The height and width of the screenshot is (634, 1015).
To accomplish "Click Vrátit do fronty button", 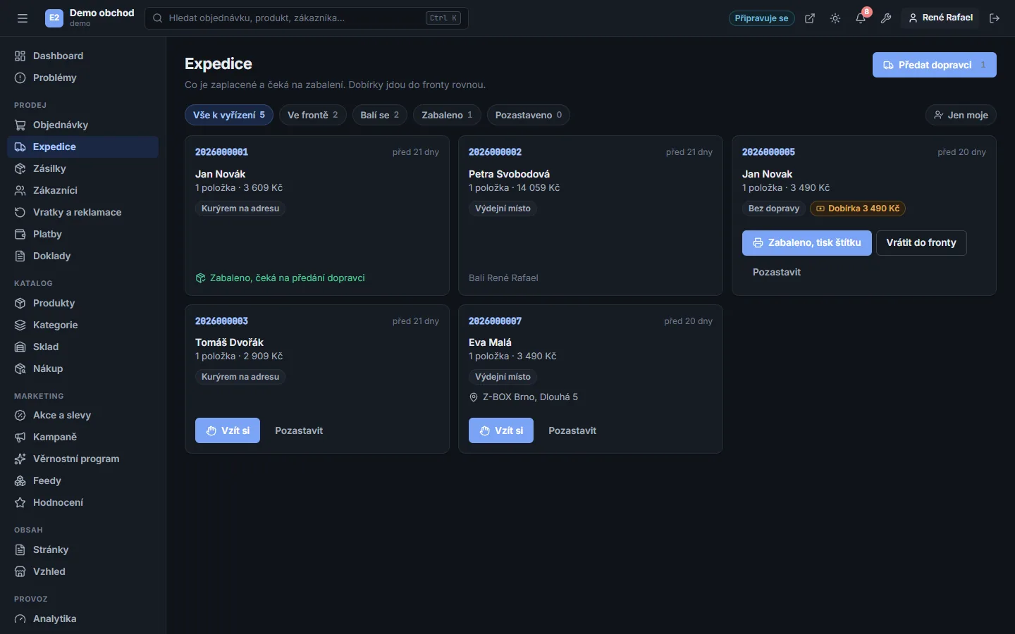I will (921, 243).
